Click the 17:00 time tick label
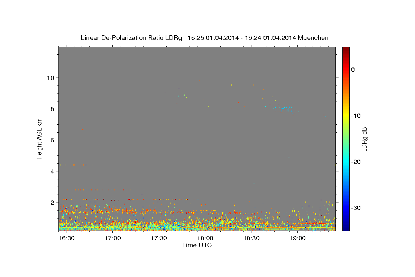The image size is (415, 277). point(113,238)
